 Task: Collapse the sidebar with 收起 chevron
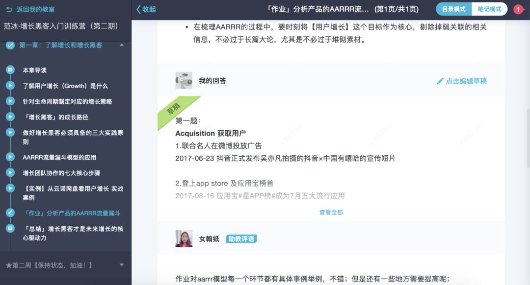tap(146, 9)
